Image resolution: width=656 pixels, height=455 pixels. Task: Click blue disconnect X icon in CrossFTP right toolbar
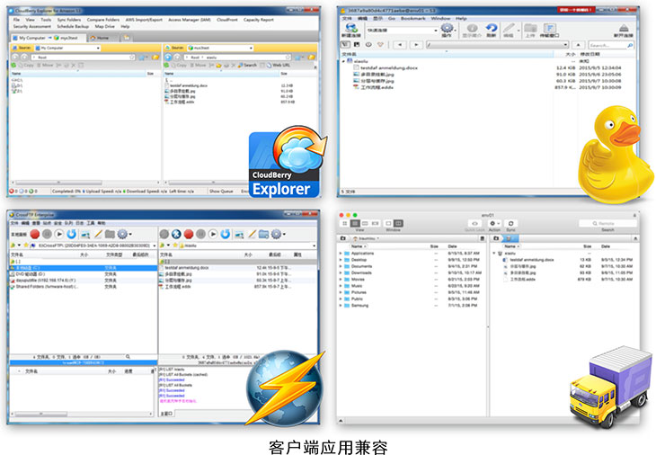pos(176,234)
